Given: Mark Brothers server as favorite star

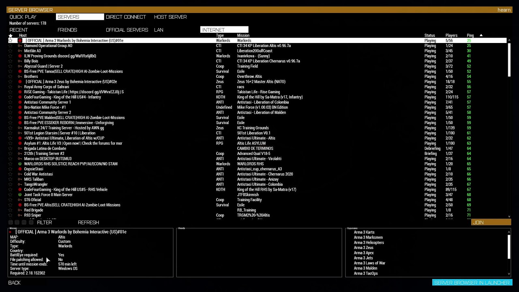Looking at the screenshot, I should click(11, 77).
